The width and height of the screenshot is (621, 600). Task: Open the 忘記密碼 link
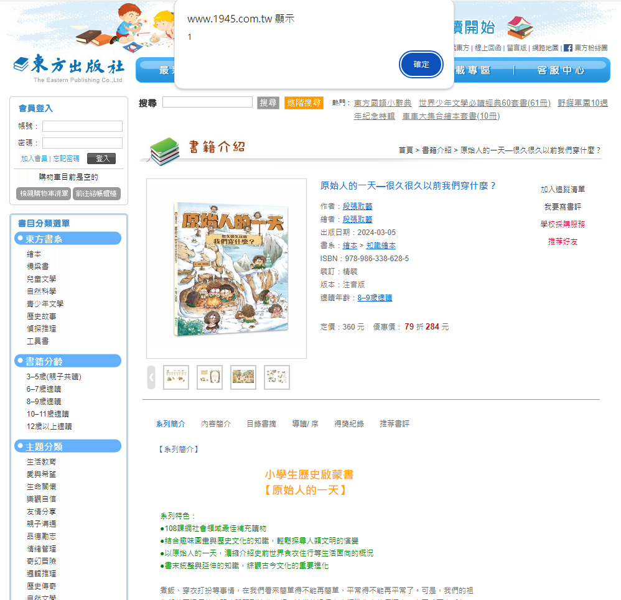click(66, 159)
